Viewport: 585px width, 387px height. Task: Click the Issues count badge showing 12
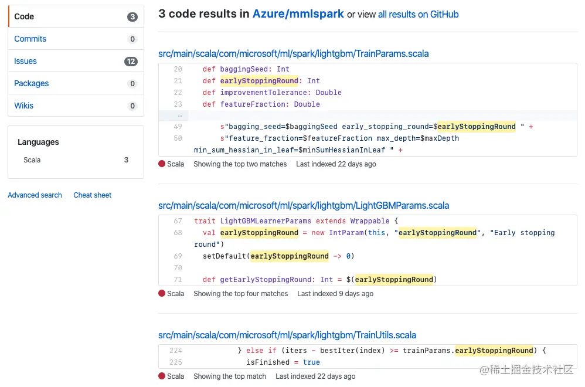point(131,62)
